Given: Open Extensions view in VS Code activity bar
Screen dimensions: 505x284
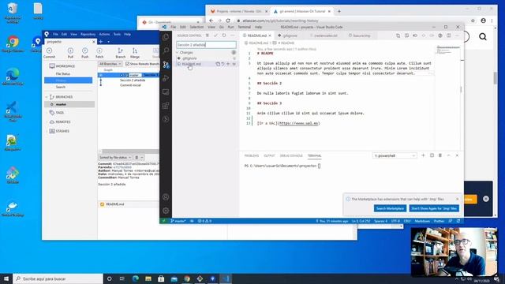Looking at the screenshot, I should pyautogui.click(x=166, y=105).
